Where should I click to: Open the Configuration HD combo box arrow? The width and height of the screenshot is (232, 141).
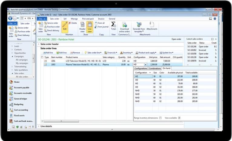point(146,64)
